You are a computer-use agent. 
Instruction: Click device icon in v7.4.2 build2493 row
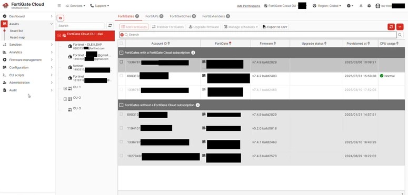click(204, 76)
